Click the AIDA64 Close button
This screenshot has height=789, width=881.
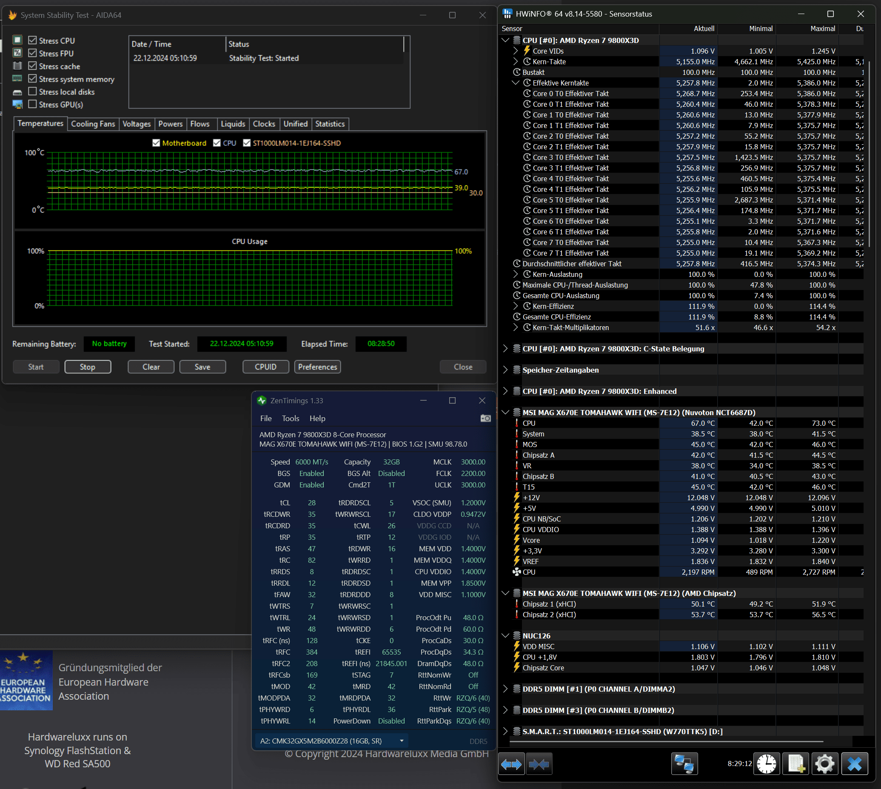463,367
